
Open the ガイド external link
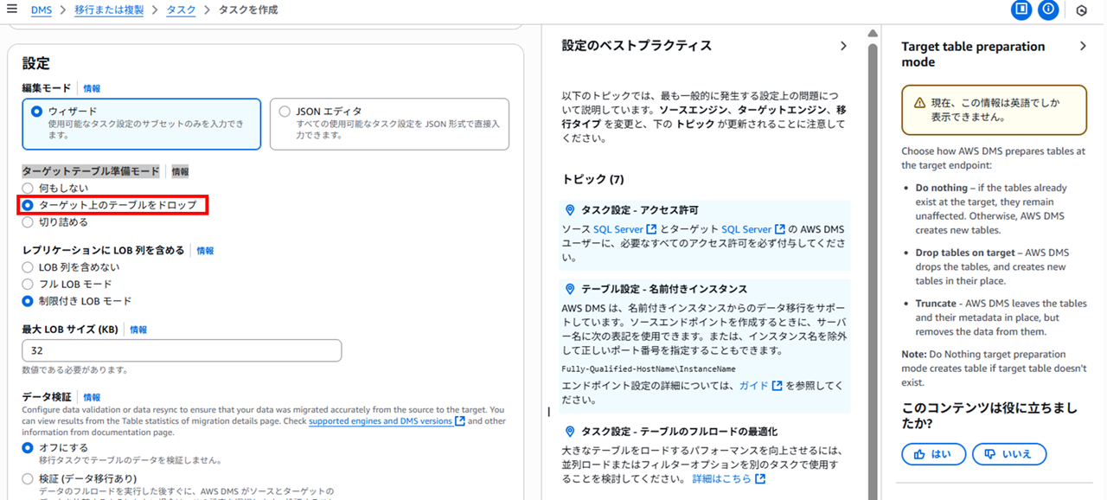[760, 386]
